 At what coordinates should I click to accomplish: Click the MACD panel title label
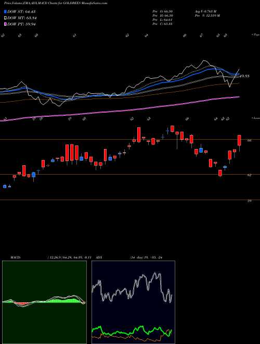point(16,257)
